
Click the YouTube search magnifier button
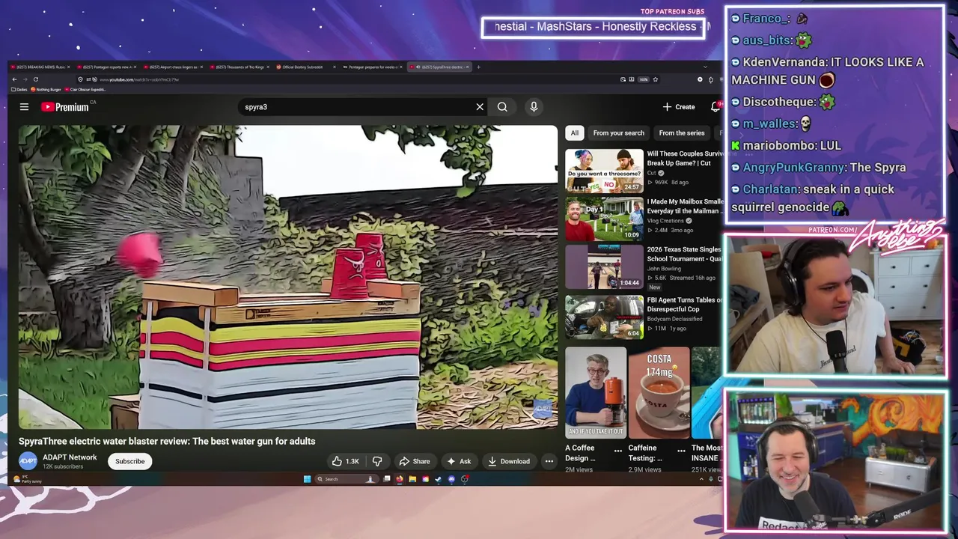click(x=502, y=107)
